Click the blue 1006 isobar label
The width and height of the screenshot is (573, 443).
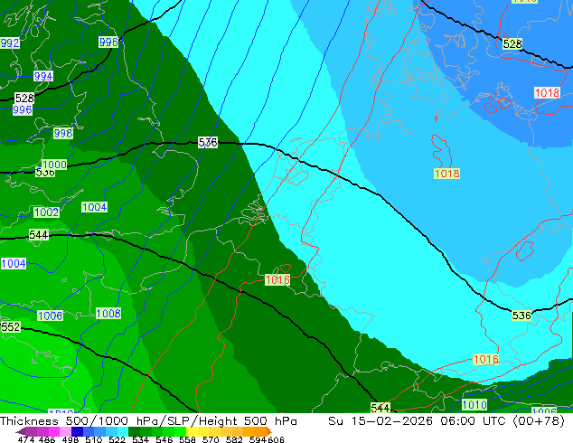click(50, 316)
